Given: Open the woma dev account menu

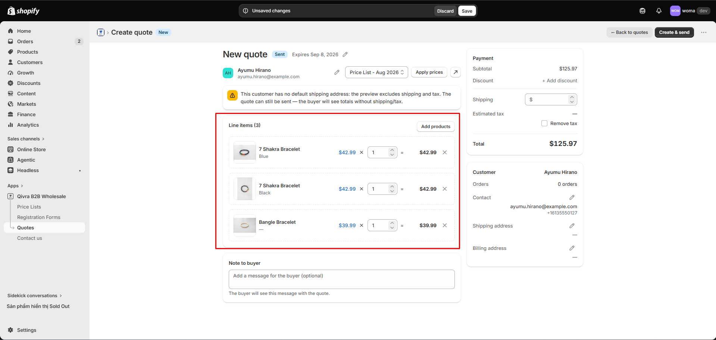Looking at the screenshot, I should [x=690, y=11].
